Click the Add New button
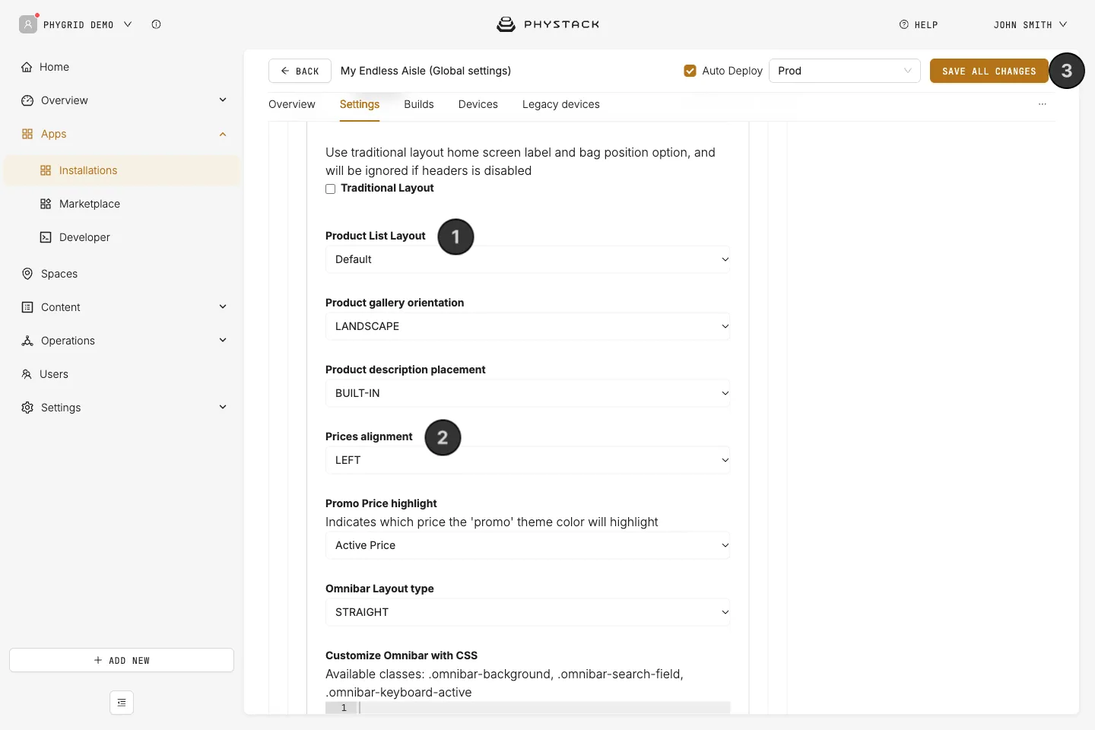1095x730 pixels. (x=122, y=660)
